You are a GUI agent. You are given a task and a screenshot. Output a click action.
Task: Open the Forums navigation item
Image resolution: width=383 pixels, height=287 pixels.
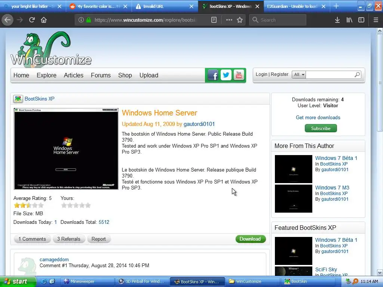pyautogui.click(x=101, y=75)
